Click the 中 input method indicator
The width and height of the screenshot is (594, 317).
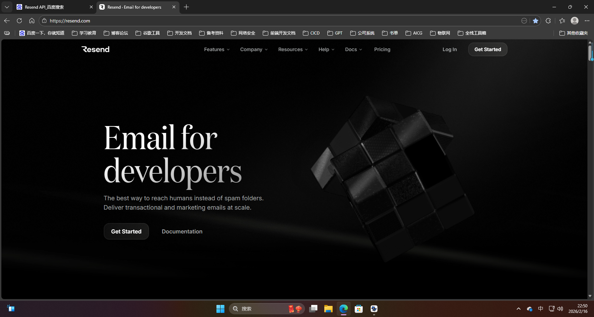(541, 309)
